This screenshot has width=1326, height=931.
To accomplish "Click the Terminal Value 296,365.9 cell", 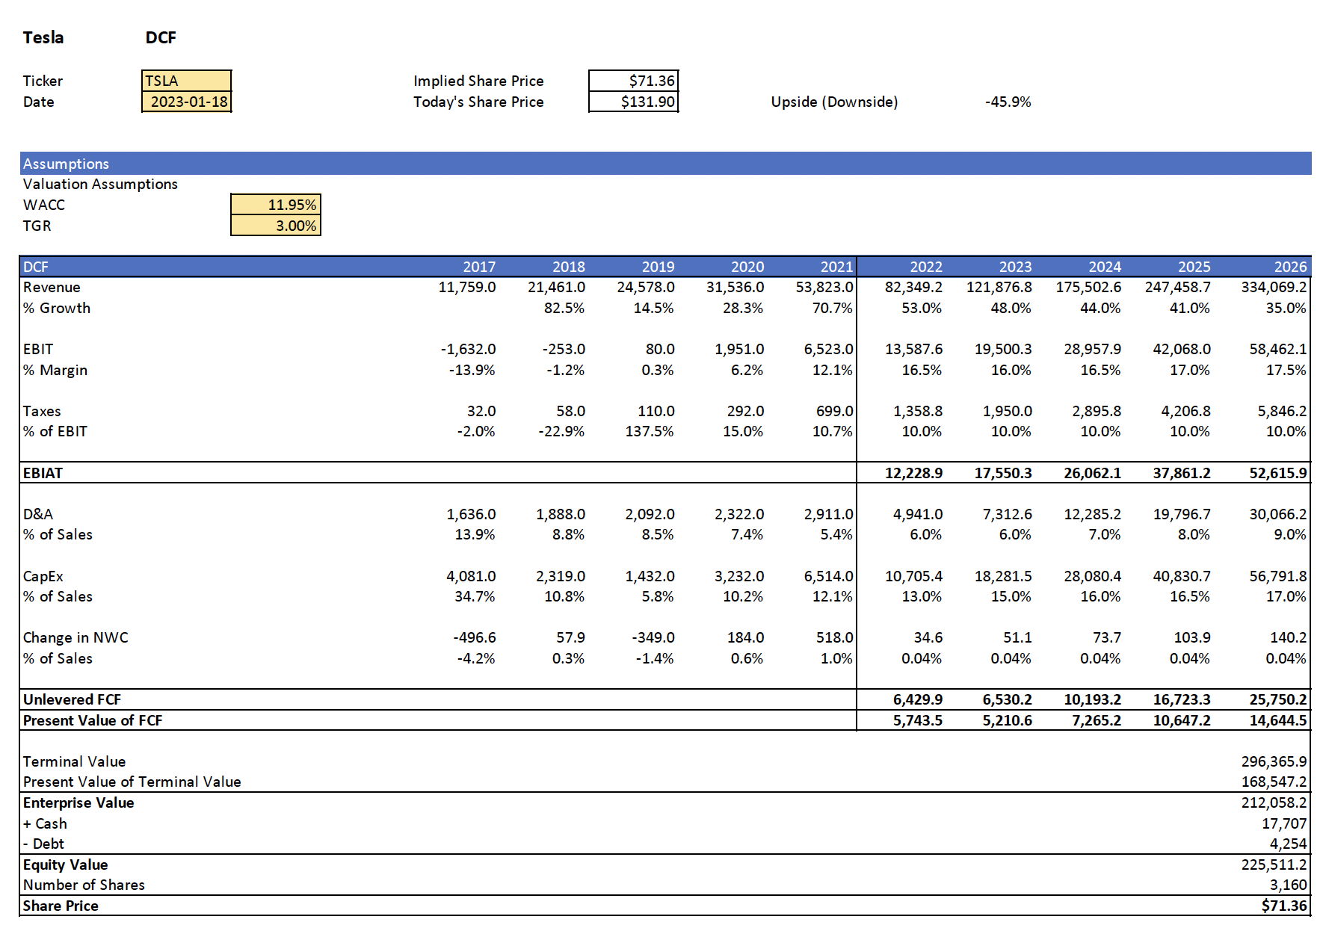I will 1274,761.
